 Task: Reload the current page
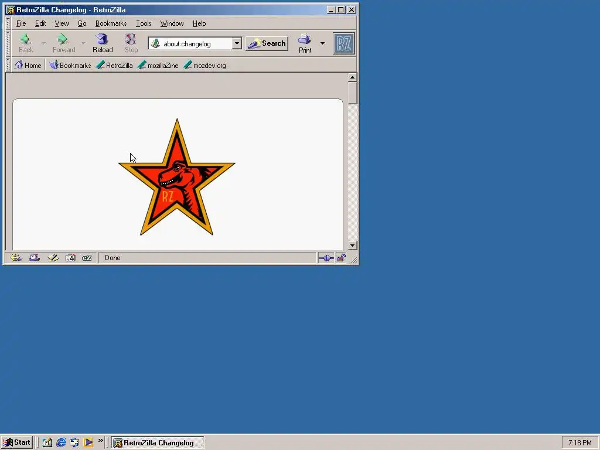(x=103, y=43)
